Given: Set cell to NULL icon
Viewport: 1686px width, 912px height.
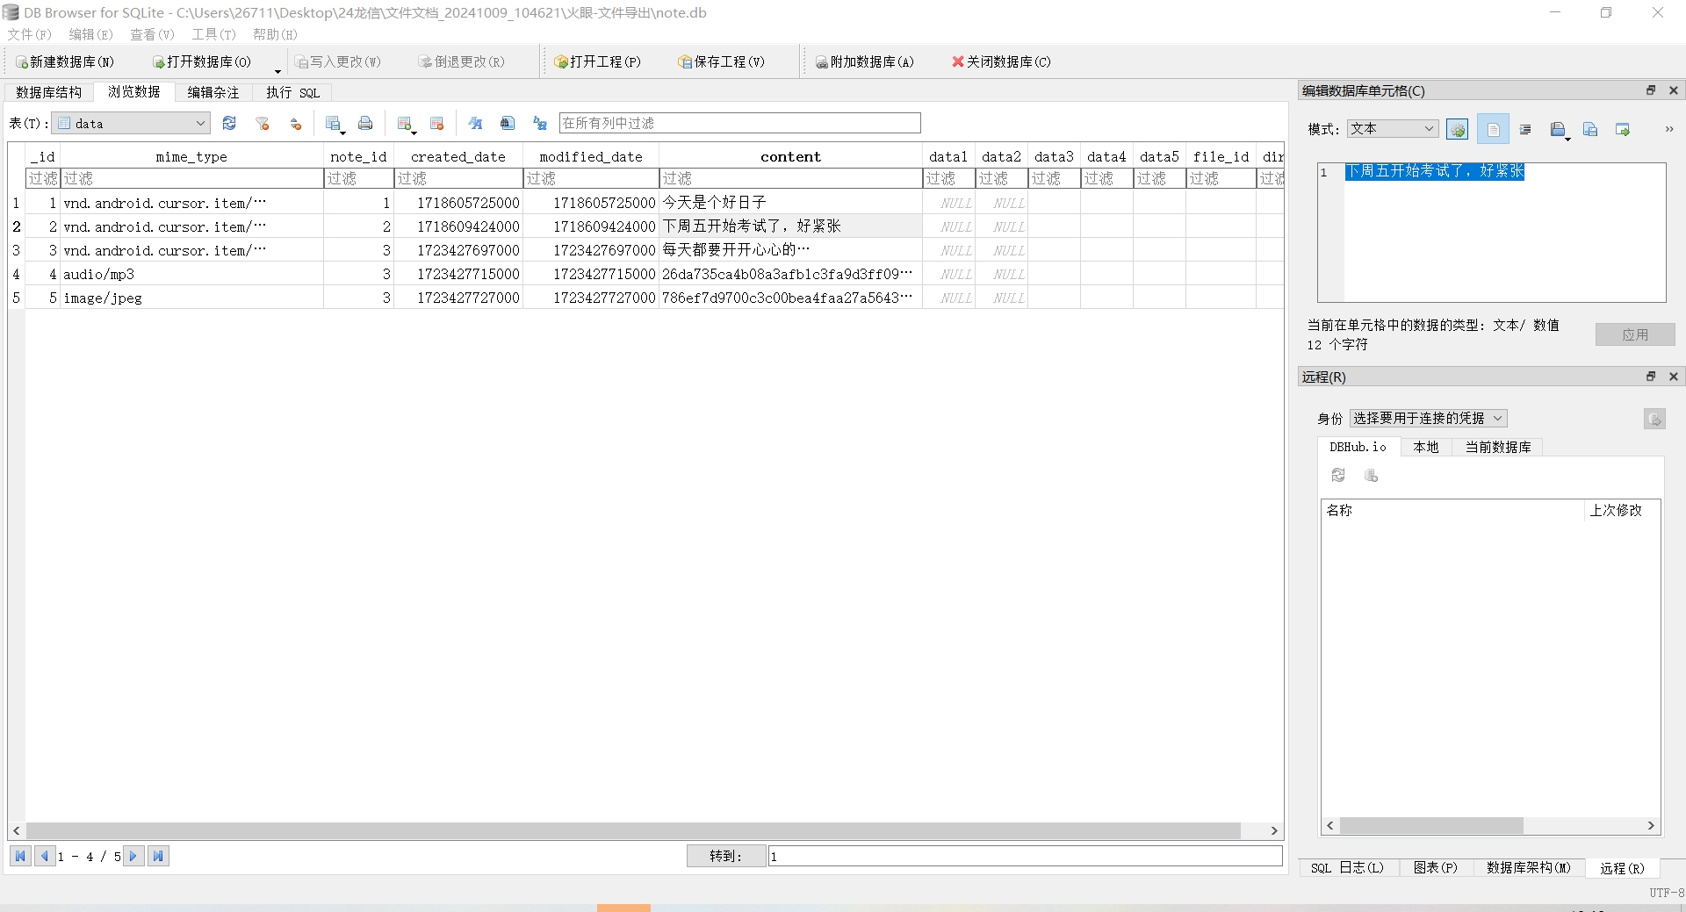Looking at the screenshot, I should (x=1623, y=129).
